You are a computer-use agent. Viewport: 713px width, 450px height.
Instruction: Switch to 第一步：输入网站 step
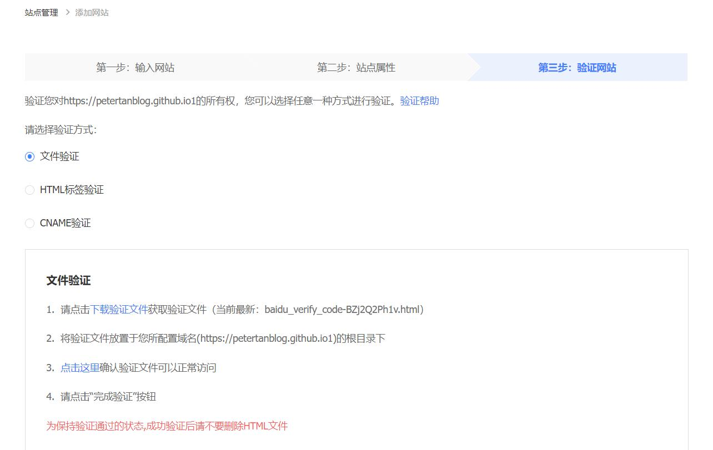(x=135, y=67)
